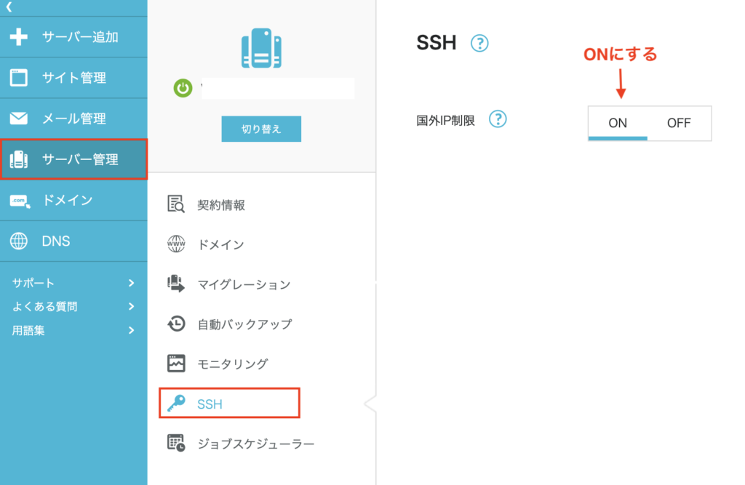Click the サイト管理 window icon
The image size is (745, 485).
click(20, 78)
